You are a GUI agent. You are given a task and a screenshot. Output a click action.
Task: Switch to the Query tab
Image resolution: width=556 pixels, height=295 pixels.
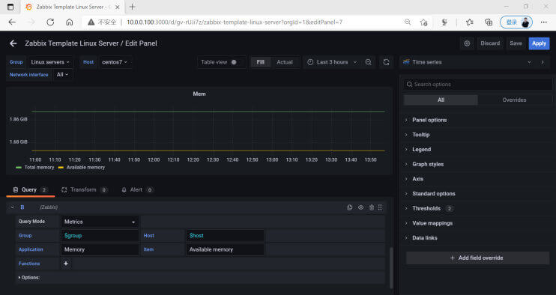[30, 190]
